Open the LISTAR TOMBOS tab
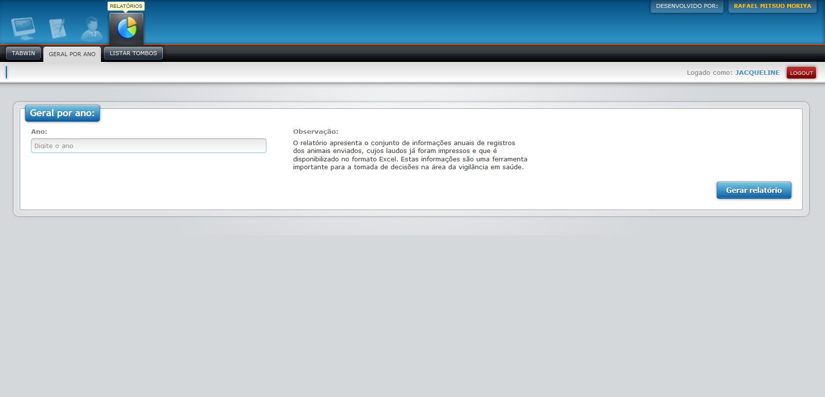The image size is (825, 397). [x=133, y=53]
